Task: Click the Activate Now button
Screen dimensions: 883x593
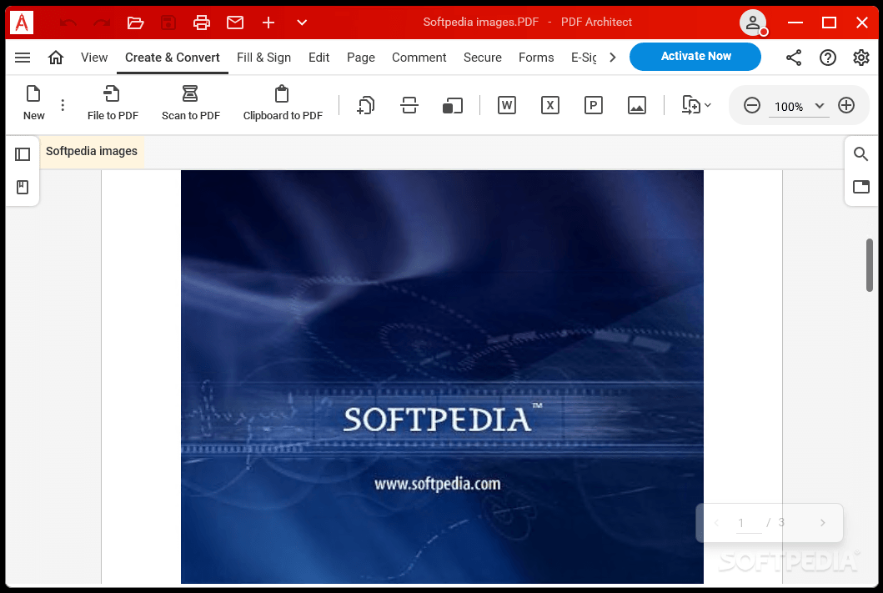Action: [695, 57]
